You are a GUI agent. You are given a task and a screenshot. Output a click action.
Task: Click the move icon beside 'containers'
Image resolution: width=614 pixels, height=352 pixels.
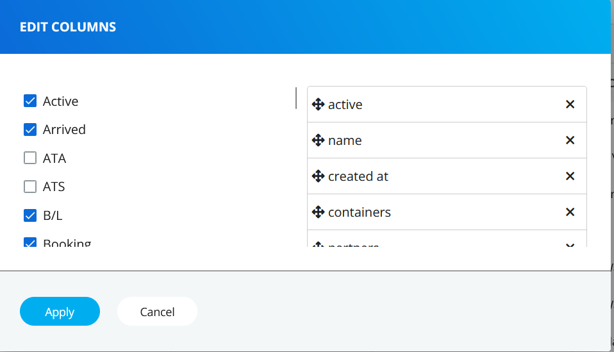(318, 212)
